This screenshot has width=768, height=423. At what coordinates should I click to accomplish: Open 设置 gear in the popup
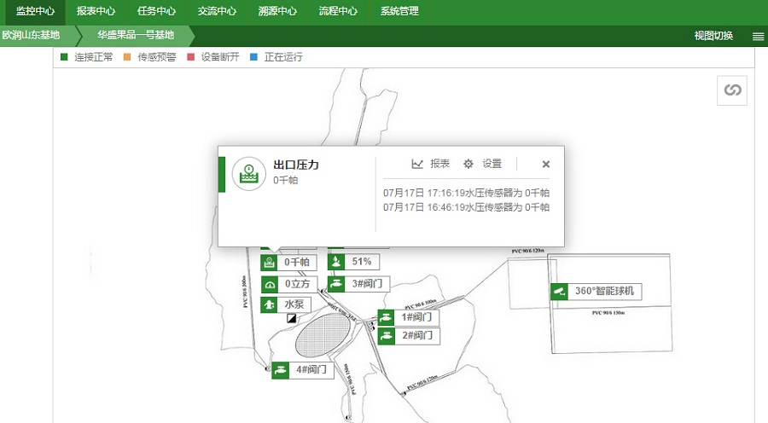483,164
